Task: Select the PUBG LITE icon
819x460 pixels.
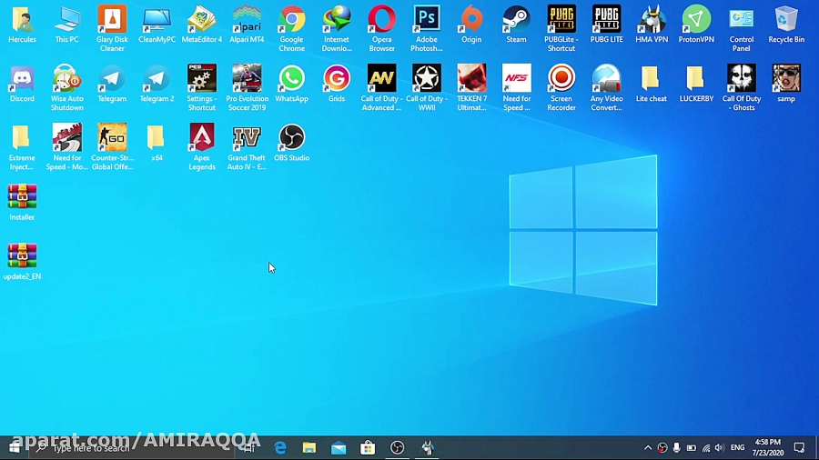Action: pyautogui.click(x=606, y=25)
